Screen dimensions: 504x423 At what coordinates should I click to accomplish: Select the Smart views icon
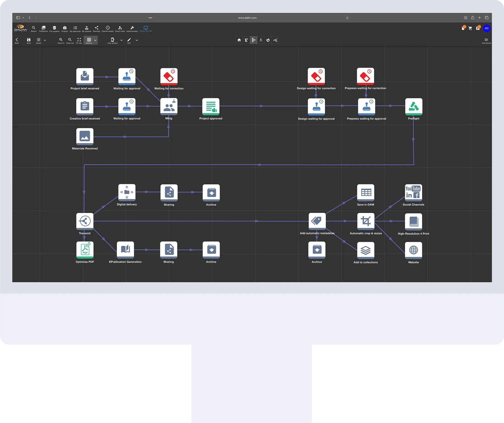tap(120, 28)
